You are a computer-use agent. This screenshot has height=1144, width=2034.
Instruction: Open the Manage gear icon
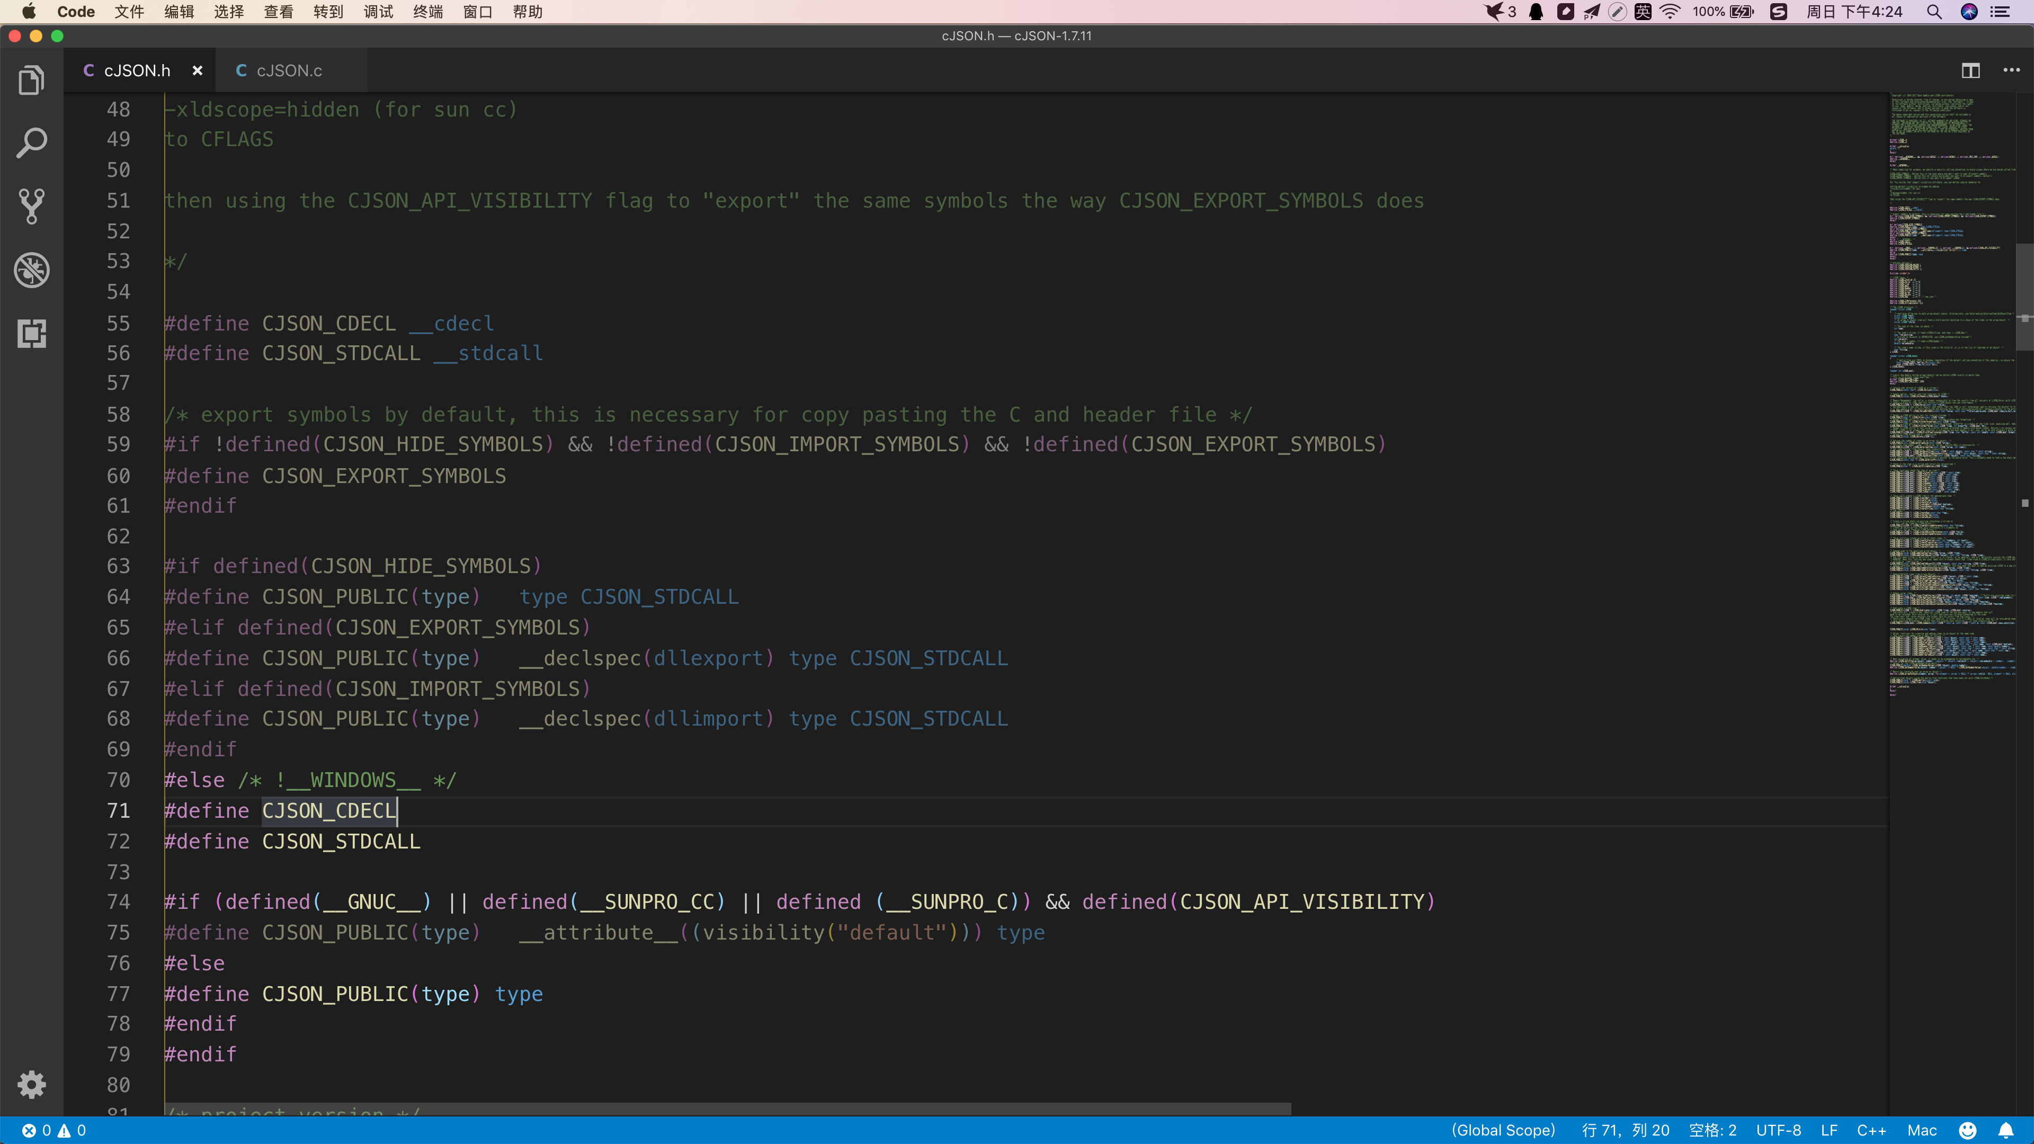(32, 1085)
